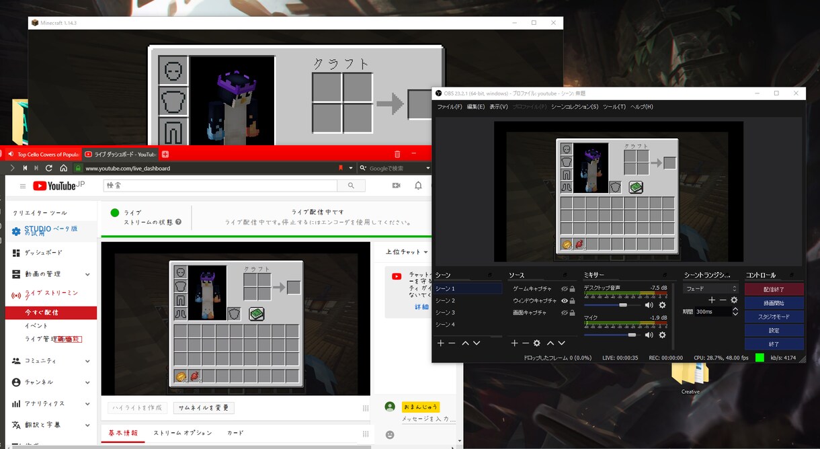Click サムネイルを変更 button

pos(204,408)
